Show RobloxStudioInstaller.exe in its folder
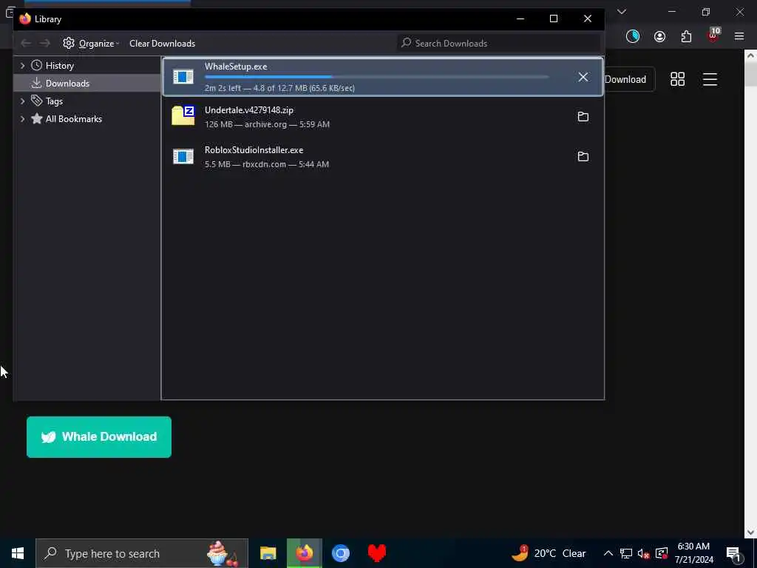The height and width of the screenshot is (568, 757). pyautogui.click(x=583, y=157)
